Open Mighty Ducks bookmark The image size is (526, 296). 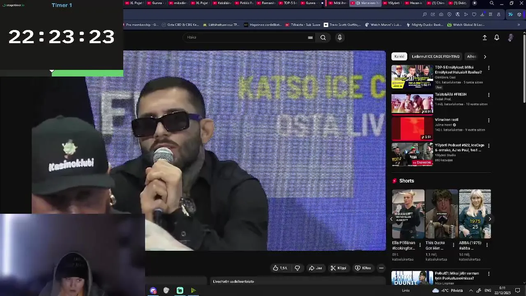tap(424, 25)
